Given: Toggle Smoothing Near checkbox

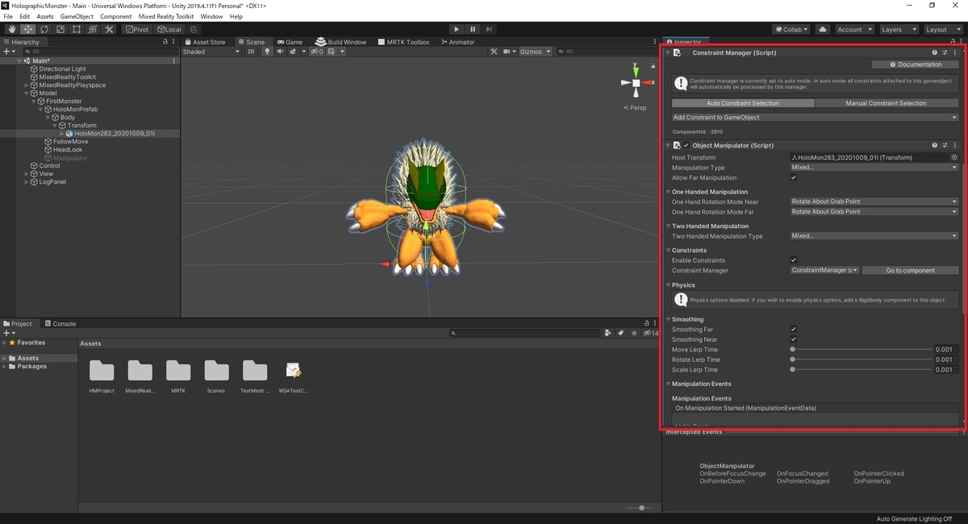Looking at the screenshot, I should [x=794, y=339].
